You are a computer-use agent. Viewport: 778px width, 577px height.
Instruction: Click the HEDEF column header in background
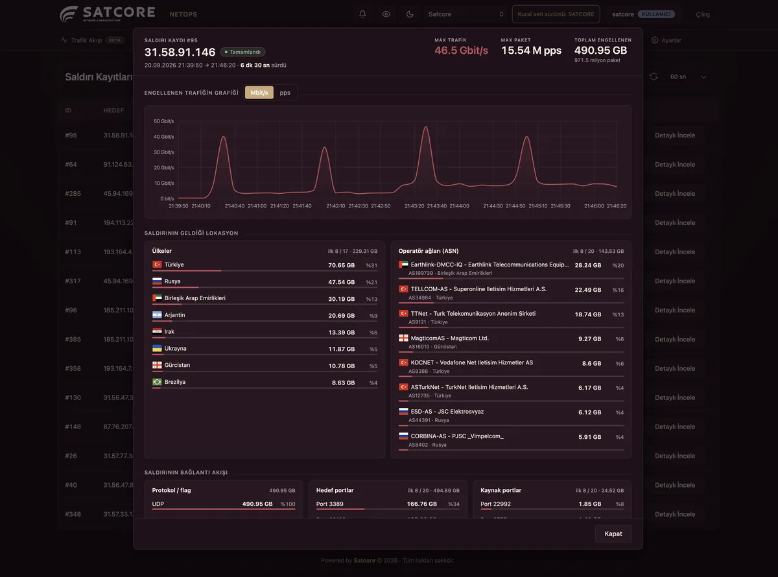click(x=113, y=110)
